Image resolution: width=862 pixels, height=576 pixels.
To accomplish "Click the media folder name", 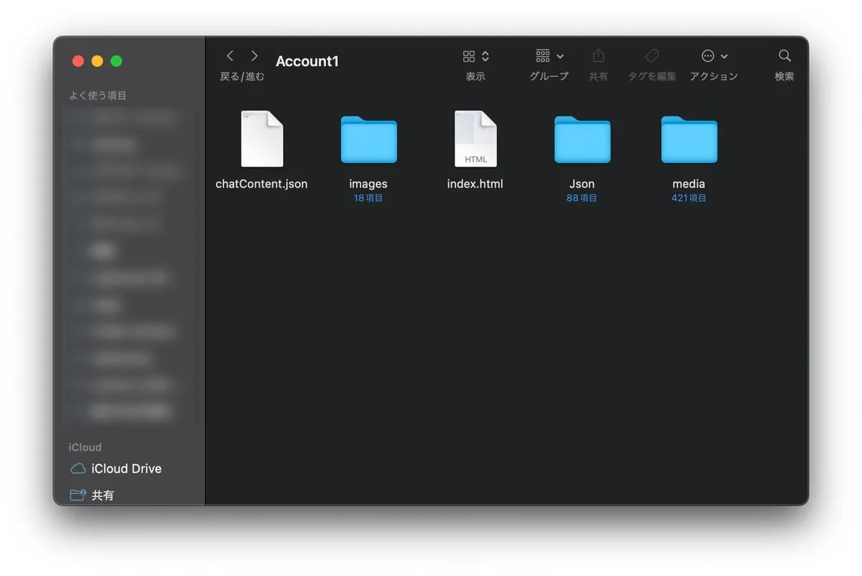I will point(689,184).
